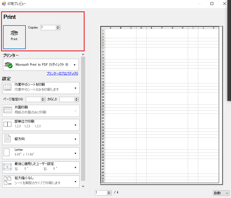Click the Copies number field
231x198 pixels.
pyautogui.click(x=48, y=27)
